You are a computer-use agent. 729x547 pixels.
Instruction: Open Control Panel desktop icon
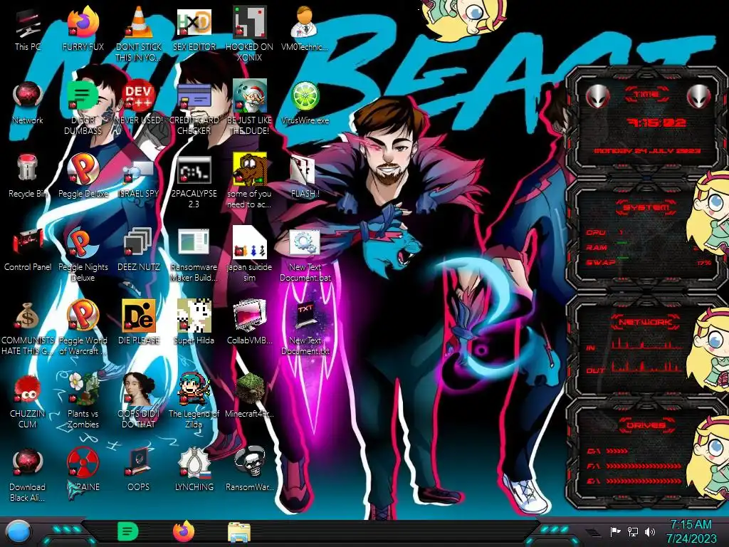tap(28, 250)
